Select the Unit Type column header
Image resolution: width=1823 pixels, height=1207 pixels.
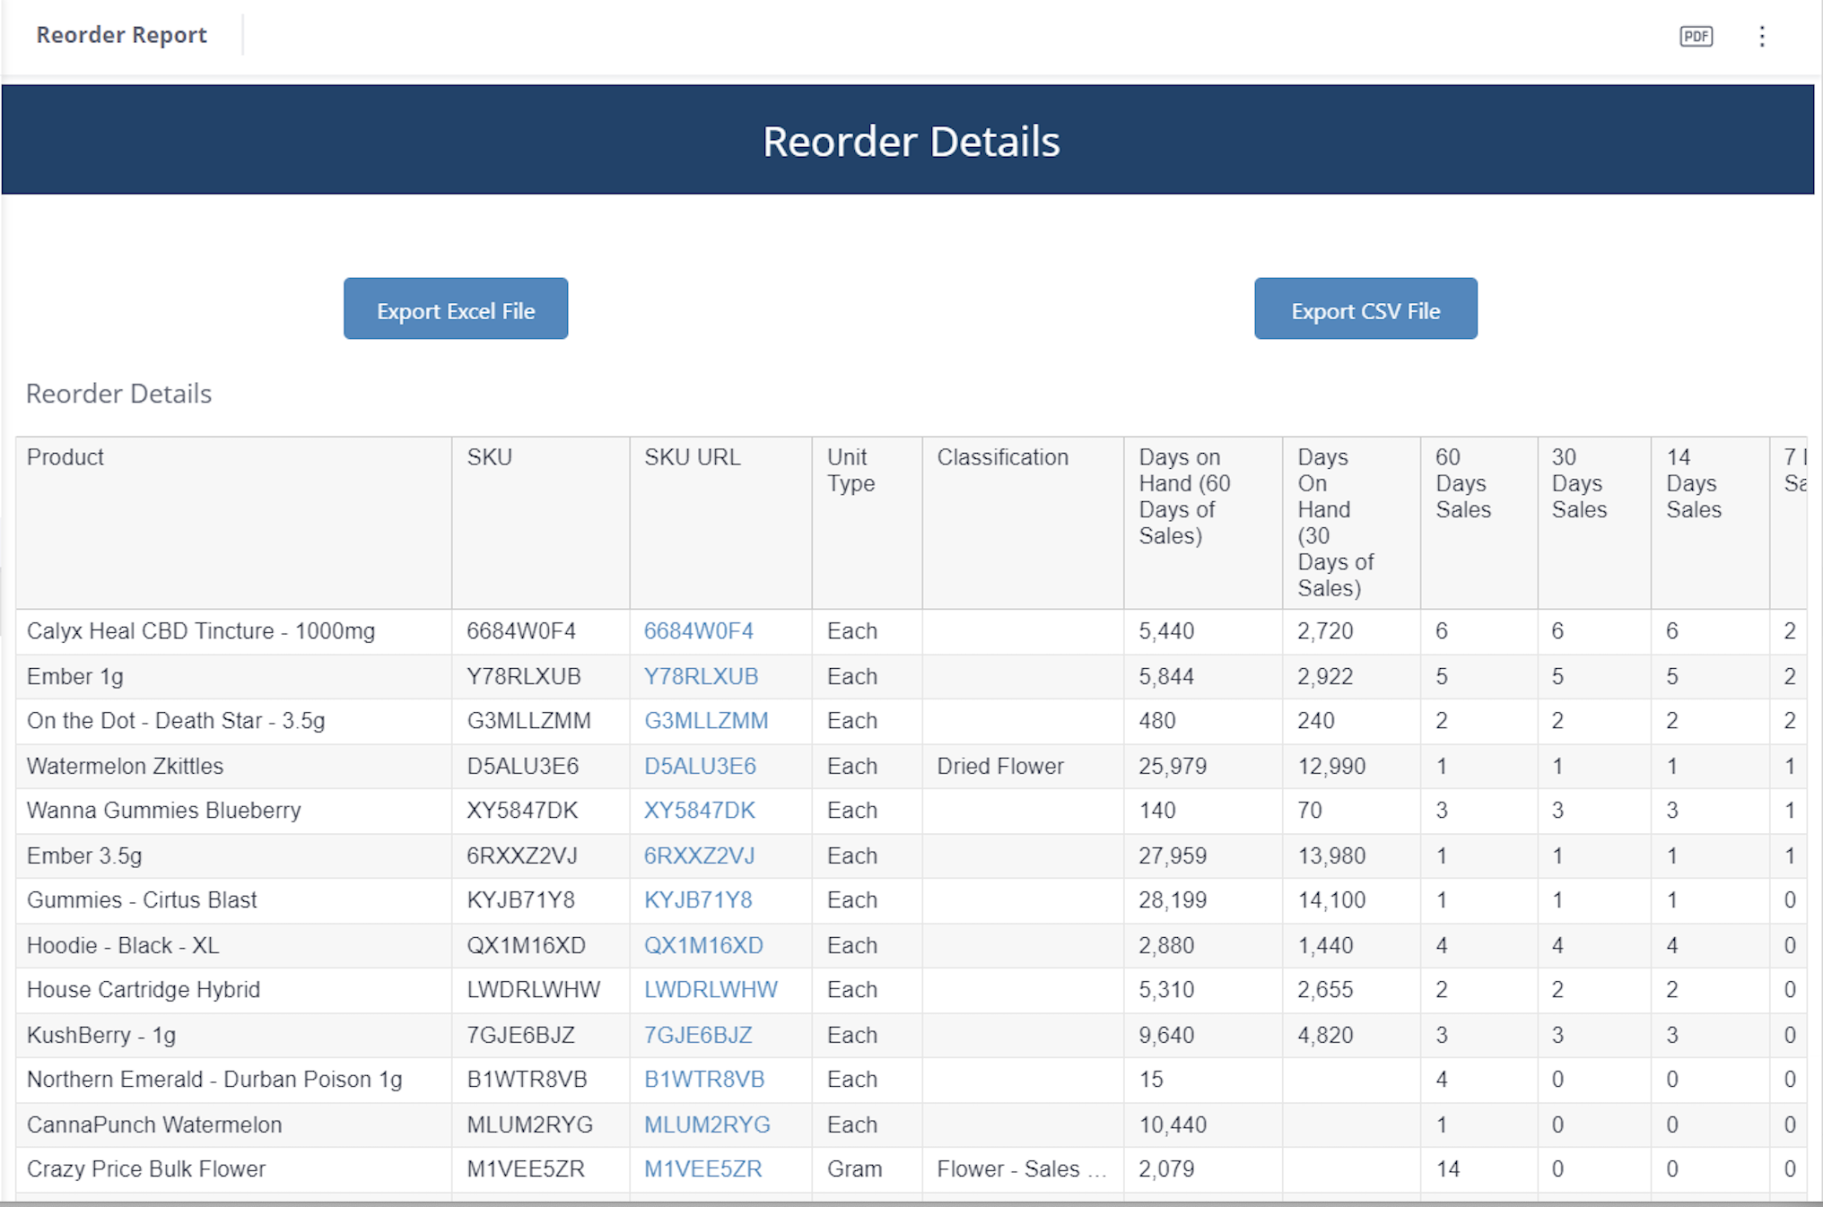[850, 470]
